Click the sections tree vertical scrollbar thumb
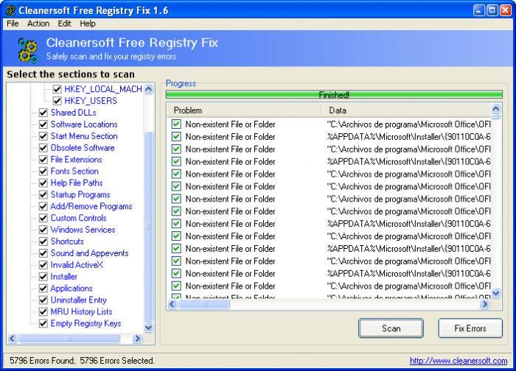516x371 pixels. pyautogui.click(x=149, y=226)
